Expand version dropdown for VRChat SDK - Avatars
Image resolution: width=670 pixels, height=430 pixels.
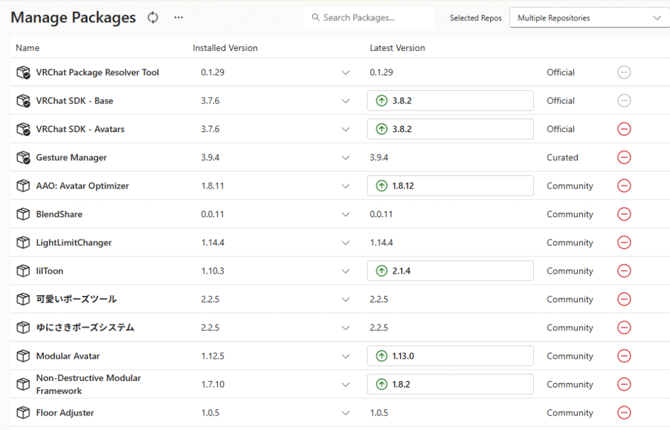click(x=345, y=130)
